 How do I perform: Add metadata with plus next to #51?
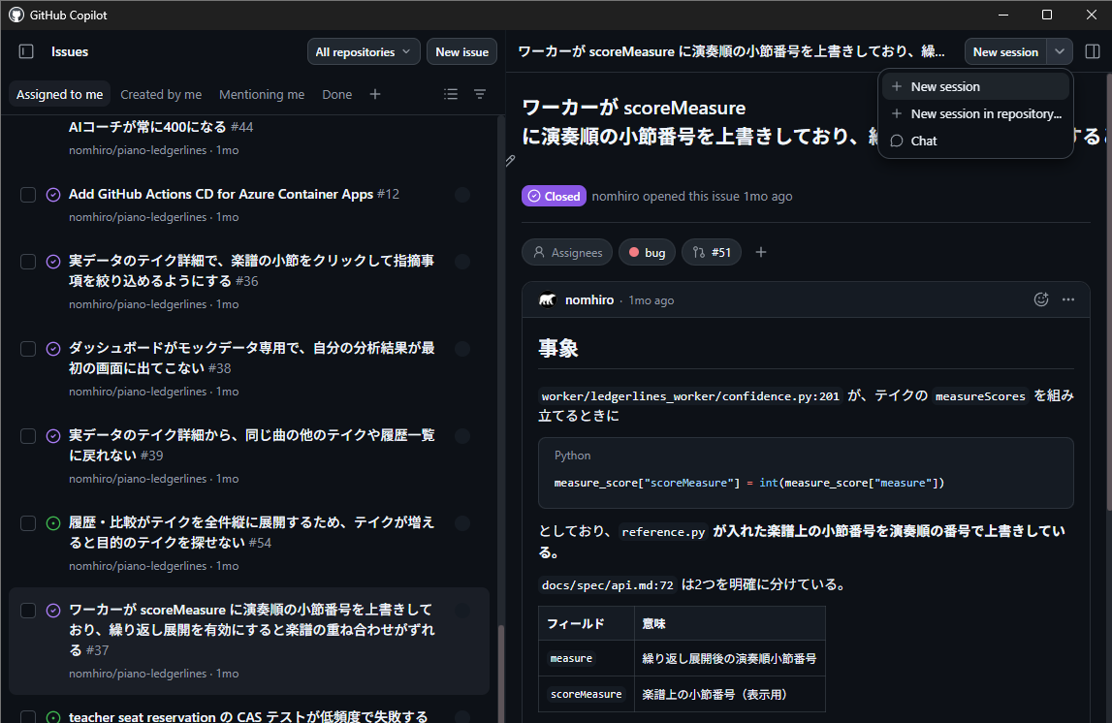pos(761,252)
